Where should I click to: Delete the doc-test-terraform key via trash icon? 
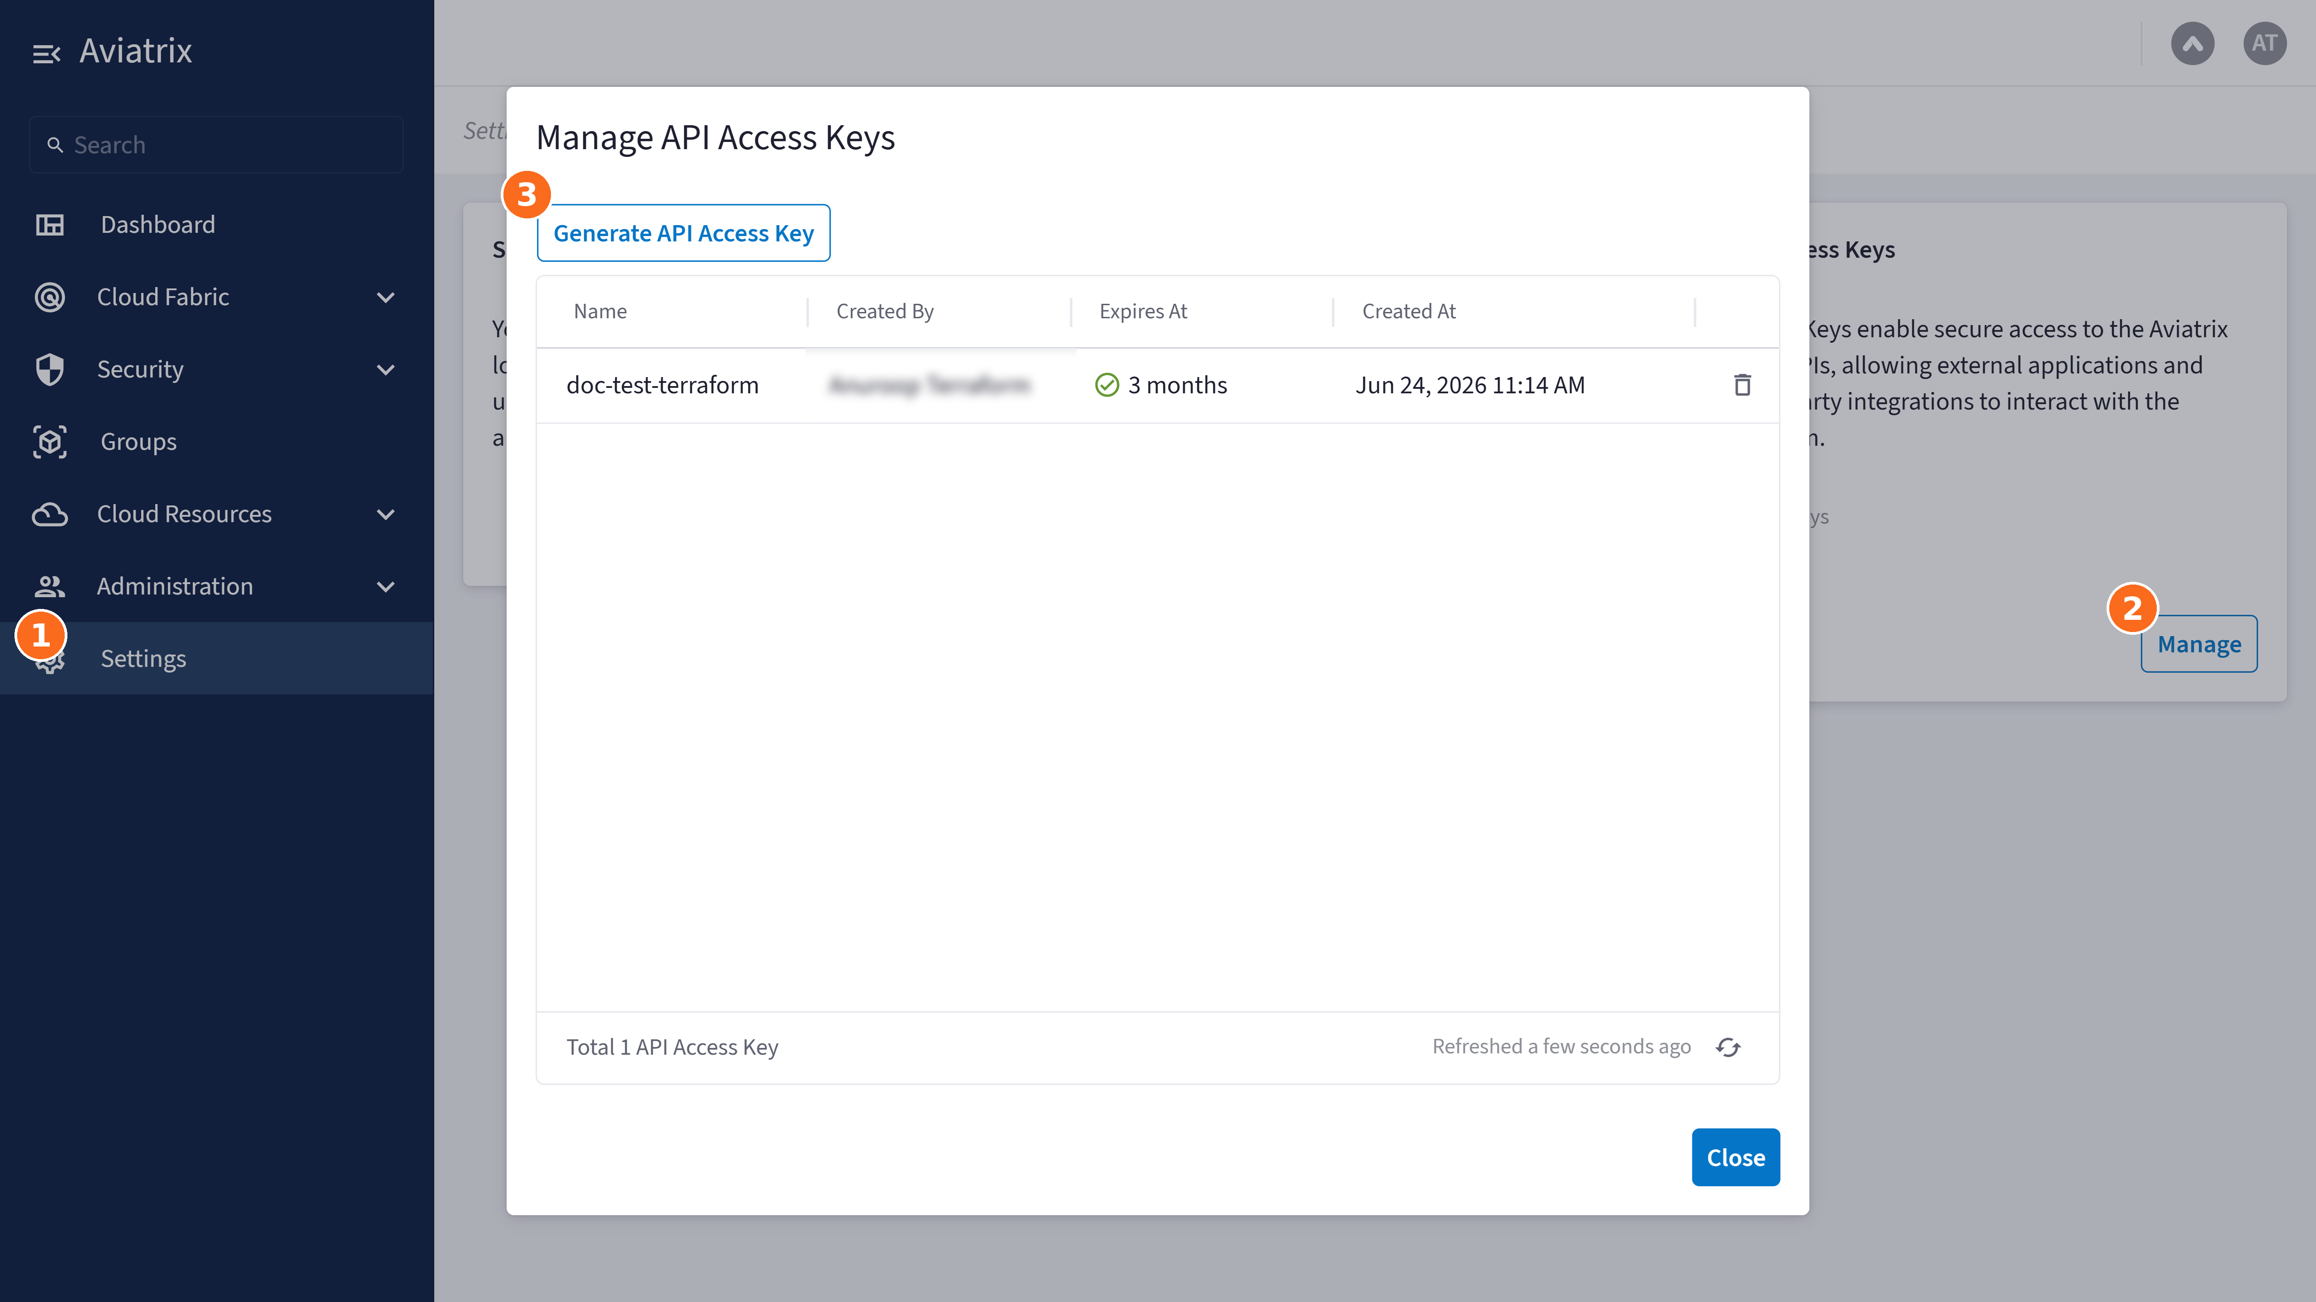tap(1742, 385)
